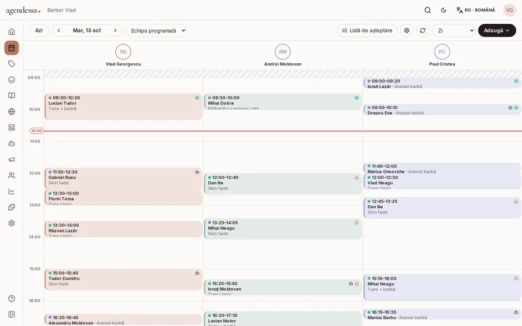
Task: Open Răzvan Lazăr 13:30–14:00 appointment
Action: [x=124, y=229]
